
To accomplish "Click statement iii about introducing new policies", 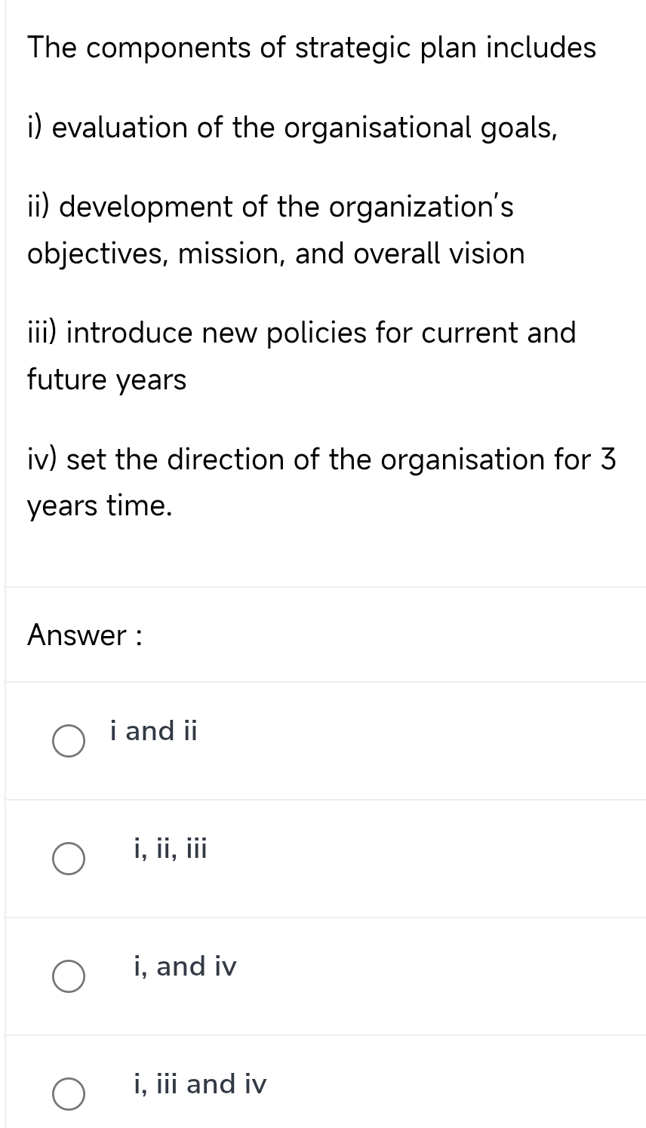I will (x=301, y=355).
